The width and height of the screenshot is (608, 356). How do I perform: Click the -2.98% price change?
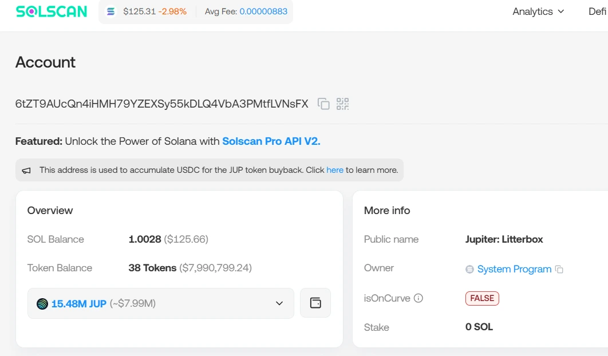(x=172, y=11)
